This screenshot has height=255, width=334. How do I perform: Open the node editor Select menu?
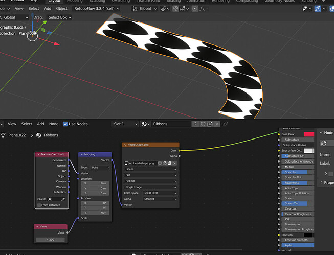point(27,124)
